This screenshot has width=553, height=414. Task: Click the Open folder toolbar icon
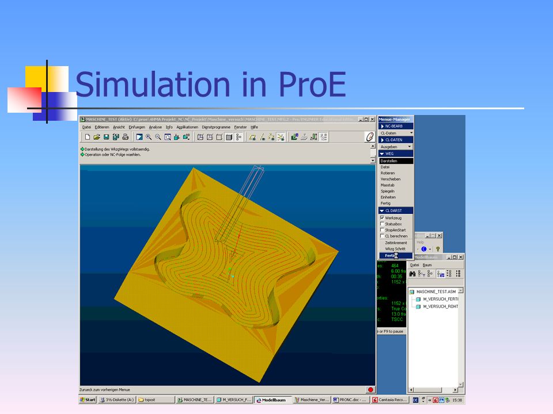(97, 137)
